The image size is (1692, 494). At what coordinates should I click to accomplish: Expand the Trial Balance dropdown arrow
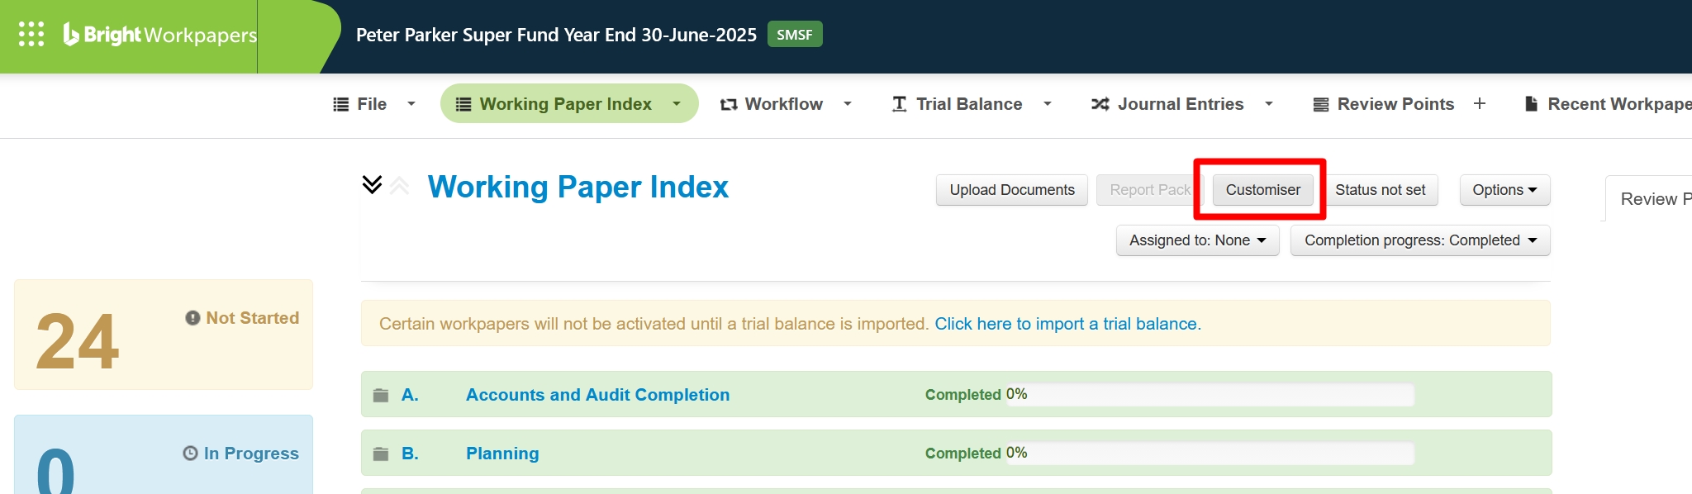(1048, 104)
